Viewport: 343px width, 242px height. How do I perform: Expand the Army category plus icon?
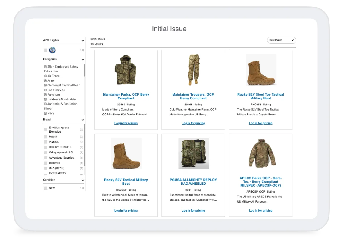(45, 80)
